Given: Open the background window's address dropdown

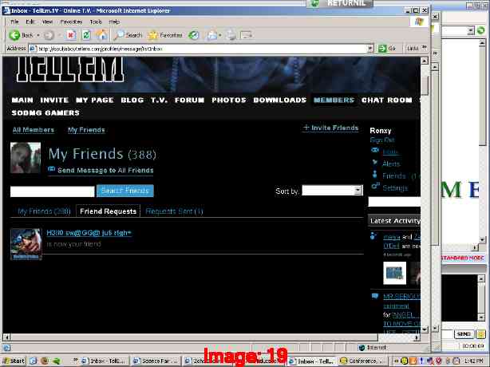Looking at the screenshot, I should pyautogui.click(x=471, y=30).
